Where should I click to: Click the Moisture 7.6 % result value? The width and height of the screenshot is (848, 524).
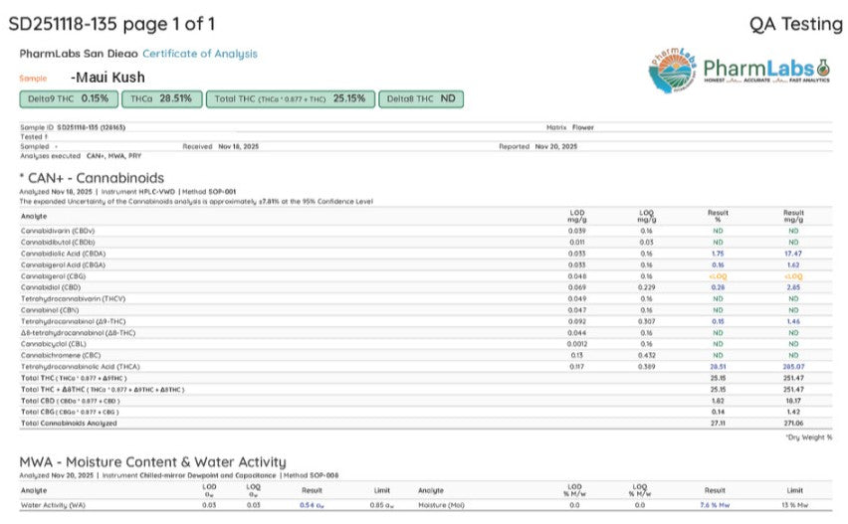(715, 505)
